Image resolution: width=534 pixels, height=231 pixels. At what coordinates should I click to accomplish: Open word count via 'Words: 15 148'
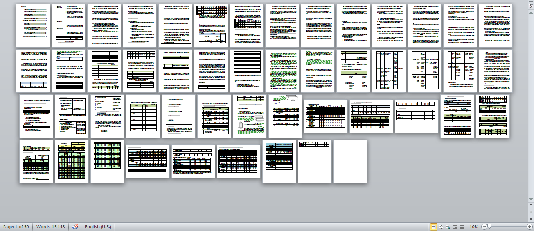[50, 227]
